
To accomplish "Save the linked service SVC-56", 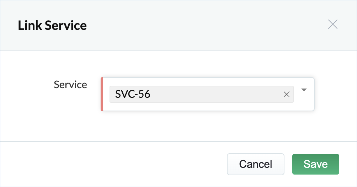I will coord(315,164).
